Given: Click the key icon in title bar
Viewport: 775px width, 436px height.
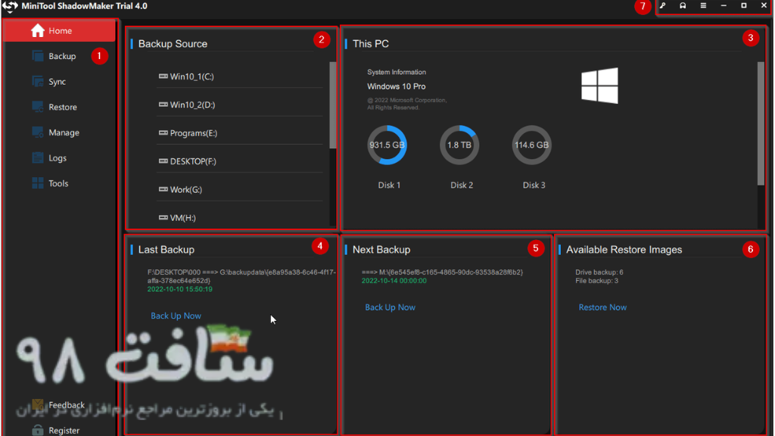Looking at the screenshot, I should pyautogui.click(x=663, y=5).
